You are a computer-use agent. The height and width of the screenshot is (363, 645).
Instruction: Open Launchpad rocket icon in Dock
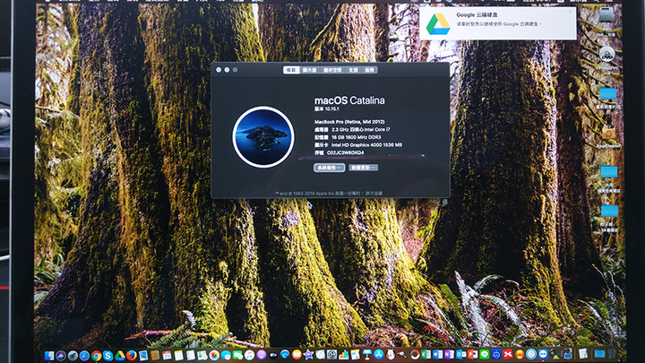tap(73, 355)
